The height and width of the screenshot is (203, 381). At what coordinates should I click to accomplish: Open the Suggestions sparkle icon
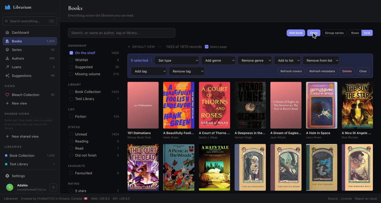[7, 75]
